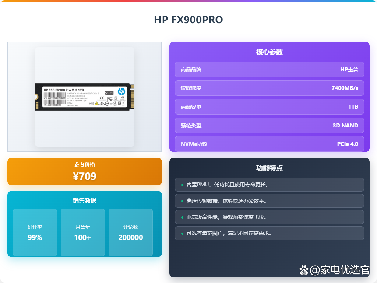This screenshot has height=283, width=377.
Task: Select the 高速传输数据 feature line
Action: pos(269,201)
